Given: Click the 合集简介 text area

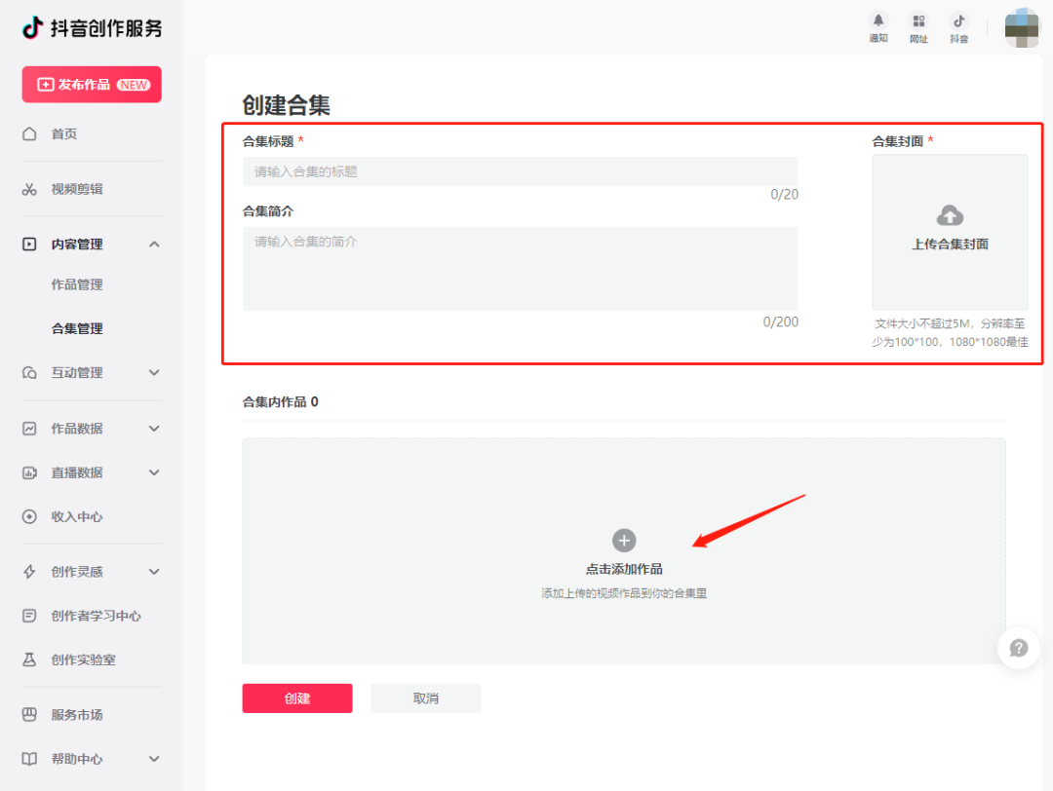Looking at the screenshot, I should 520,269.
